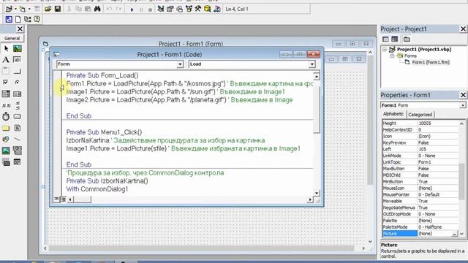Screen dimensions: 468x263
Task: Open the Menu Editor from the toolbar
Action: tap(37, 9)
